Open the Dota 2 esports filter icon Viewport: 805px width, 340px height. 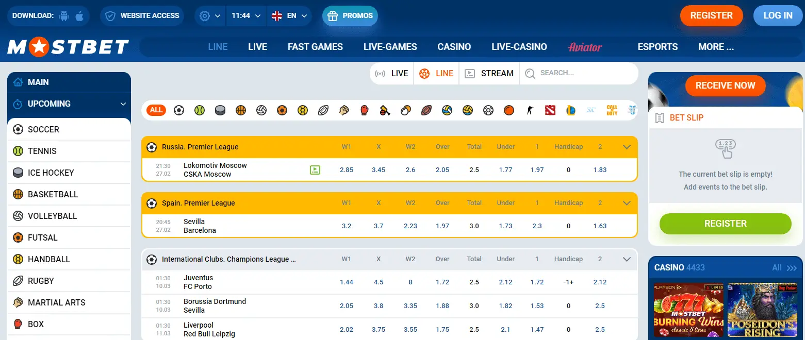[x=550, y=110]
